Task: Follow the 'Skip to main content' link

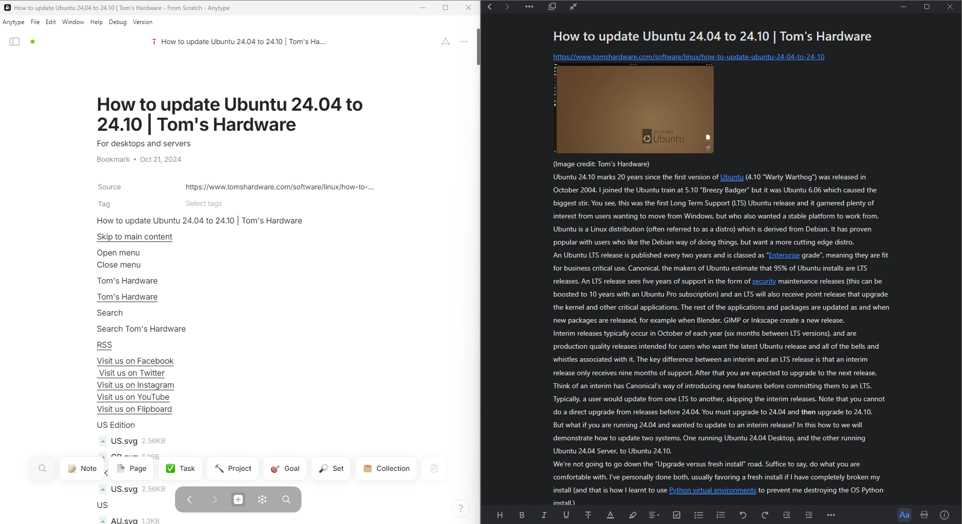Action: pyautogui.click(x=134, y=237)
